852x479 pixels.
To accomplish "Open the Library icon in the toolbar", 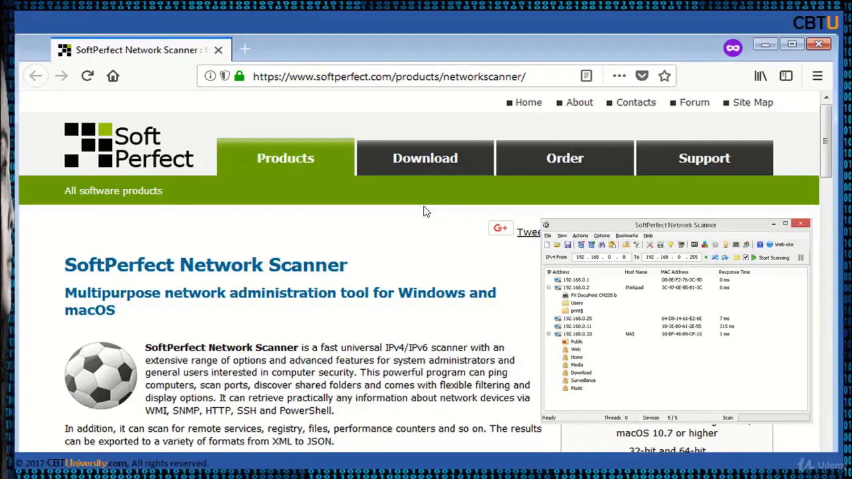I will 760,76.
